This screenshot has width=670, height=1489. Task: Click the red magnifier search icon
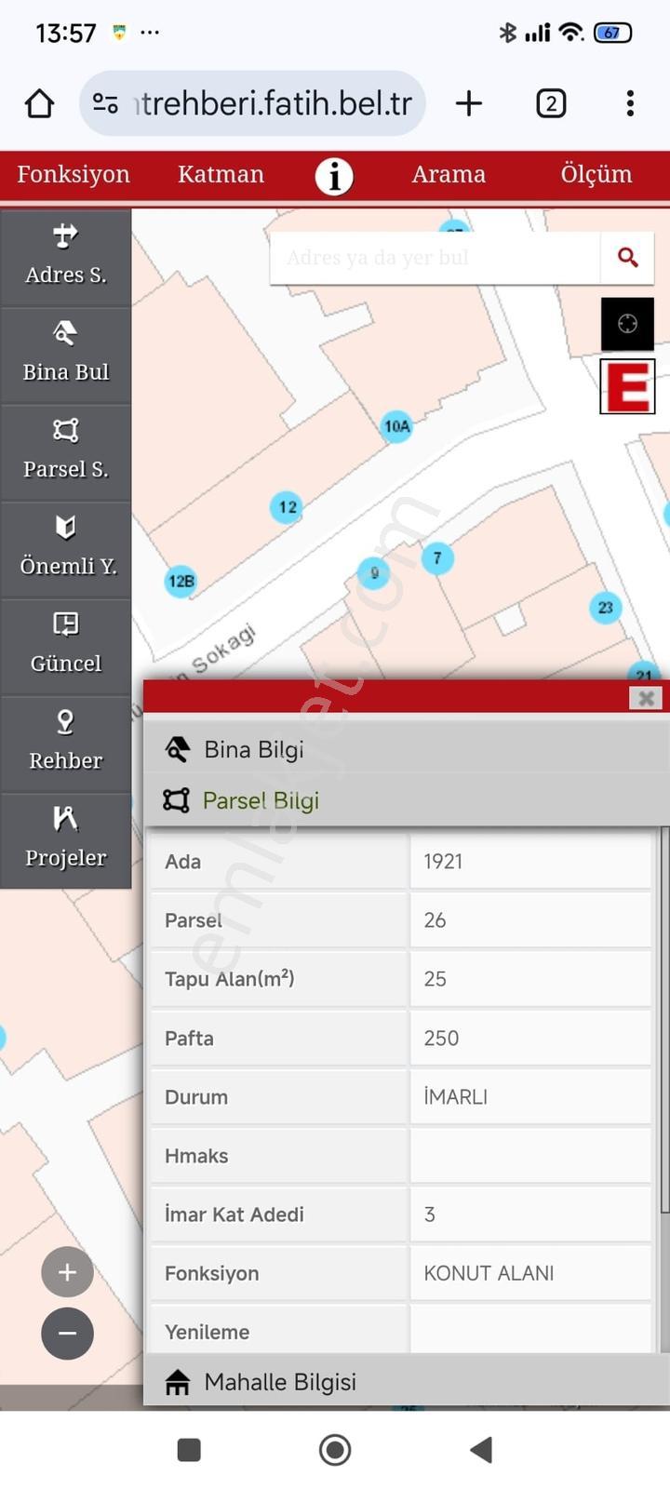(x=628, y=258)
